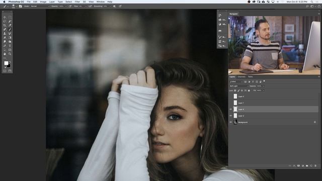
Task: Open the collapsed History panel icon
Action: (x=220, y=16)
